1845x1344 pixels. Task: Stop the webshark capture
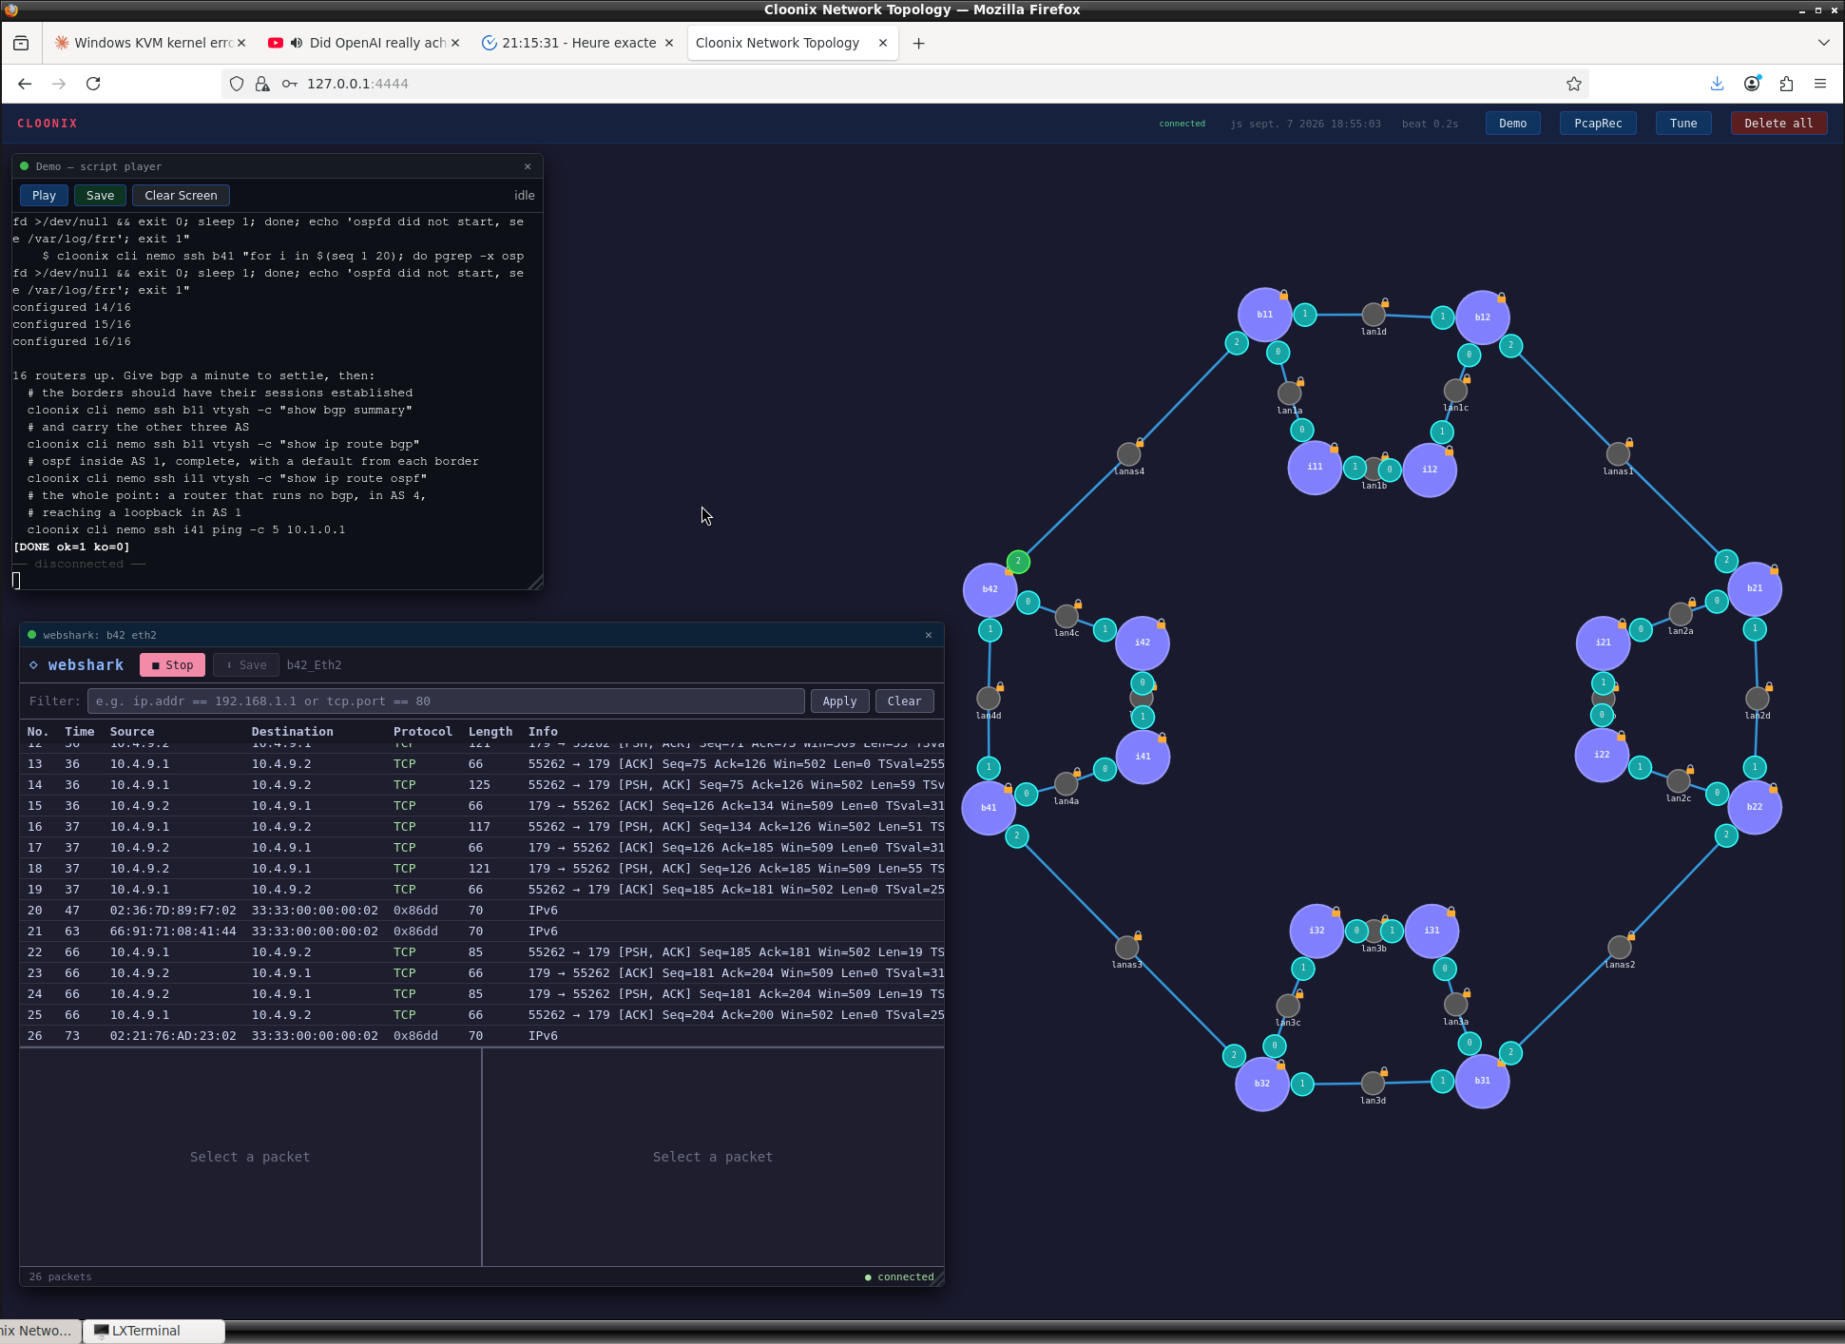172,665
